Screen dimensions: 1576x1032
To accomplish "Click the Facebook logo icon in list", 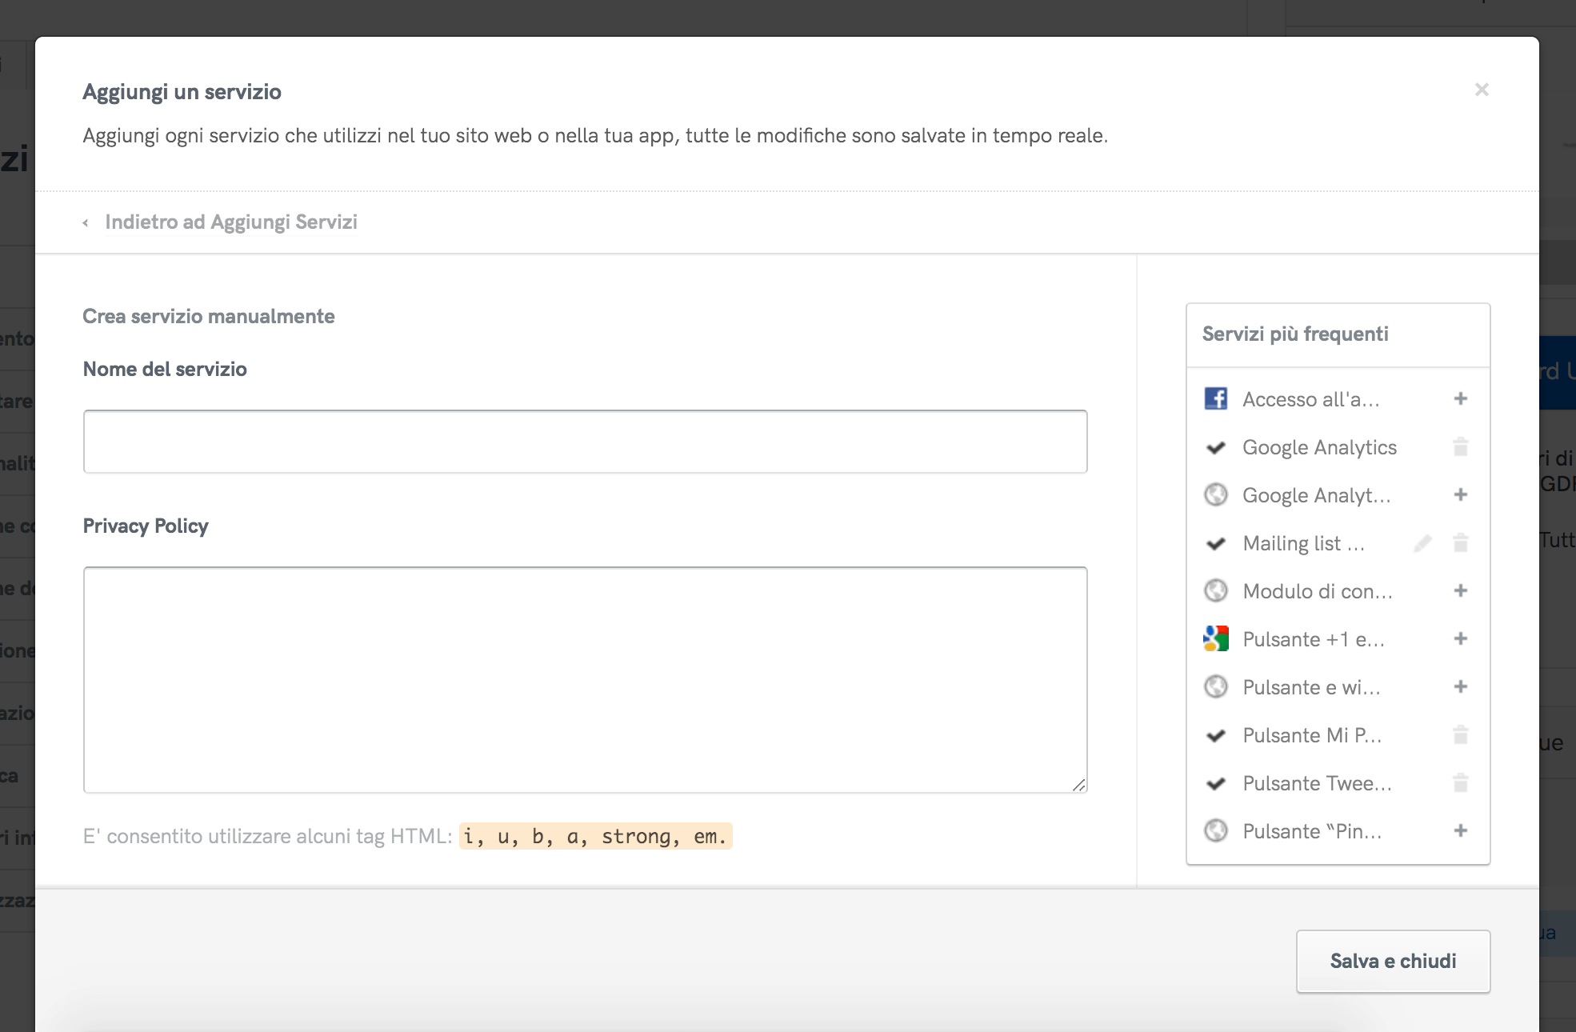I will coord(1215,398).
